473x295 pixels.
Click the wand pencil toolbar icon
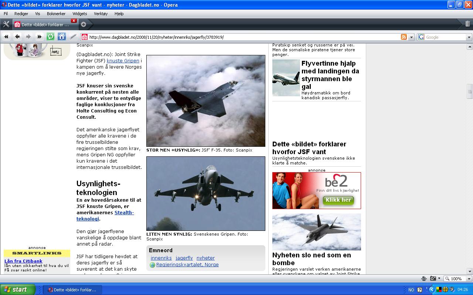(73, 37)
